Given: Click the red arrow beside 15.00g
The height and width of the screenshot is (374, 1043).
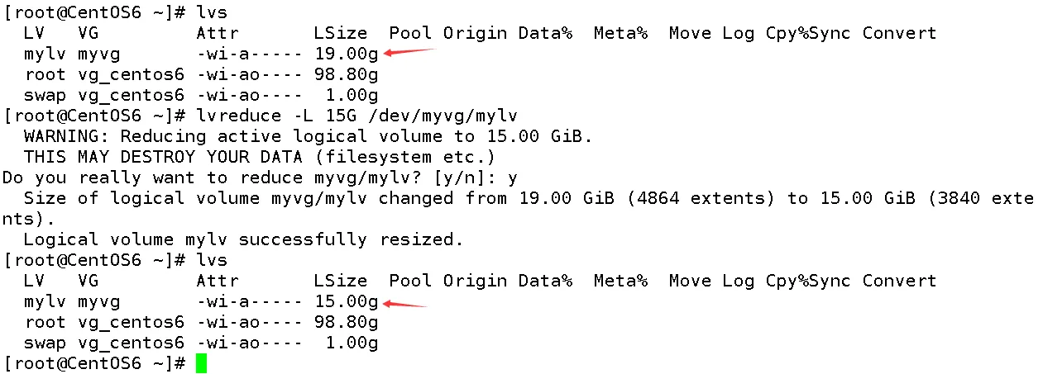Looking at the screenshot, I should (403, 302).
